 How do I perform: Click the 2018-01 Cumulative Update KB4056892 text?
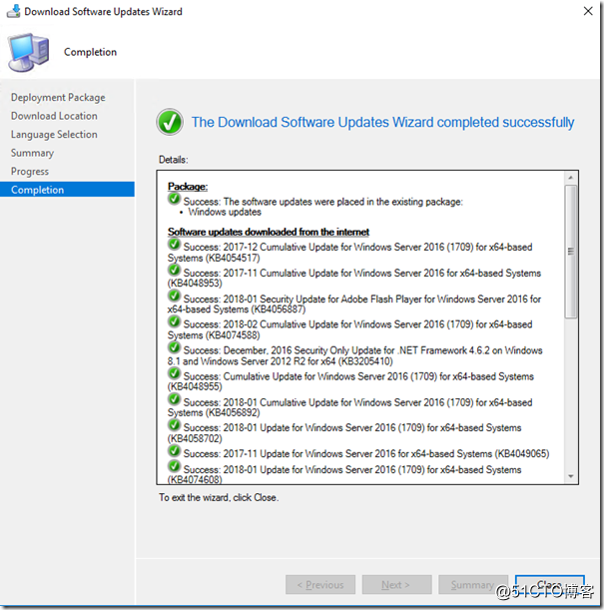coord(349,407)
